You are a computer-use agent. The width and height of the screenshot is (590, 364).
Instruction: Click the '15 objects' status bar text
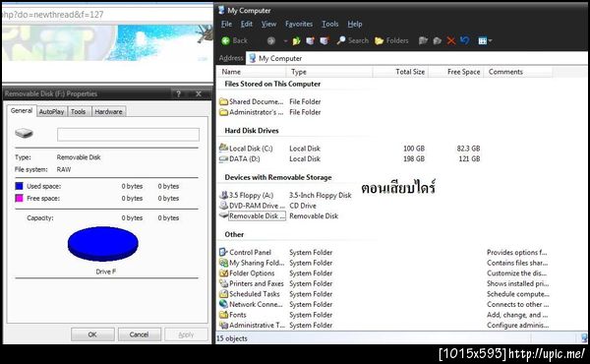(x=232, y=338)
